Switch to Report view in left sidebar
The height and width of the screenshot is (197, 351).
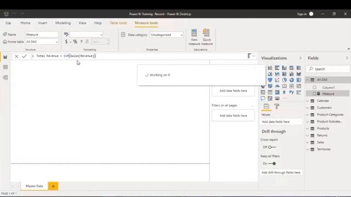(5, 57)
